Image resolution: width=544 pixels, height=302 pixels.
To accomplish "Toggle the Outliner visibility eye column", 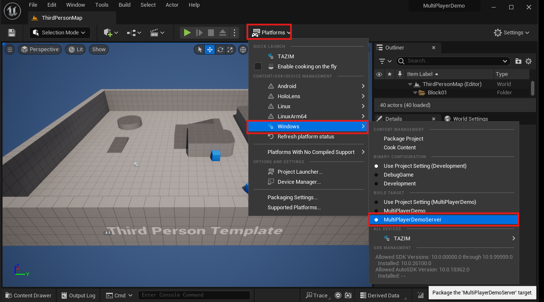I will 379,74.
